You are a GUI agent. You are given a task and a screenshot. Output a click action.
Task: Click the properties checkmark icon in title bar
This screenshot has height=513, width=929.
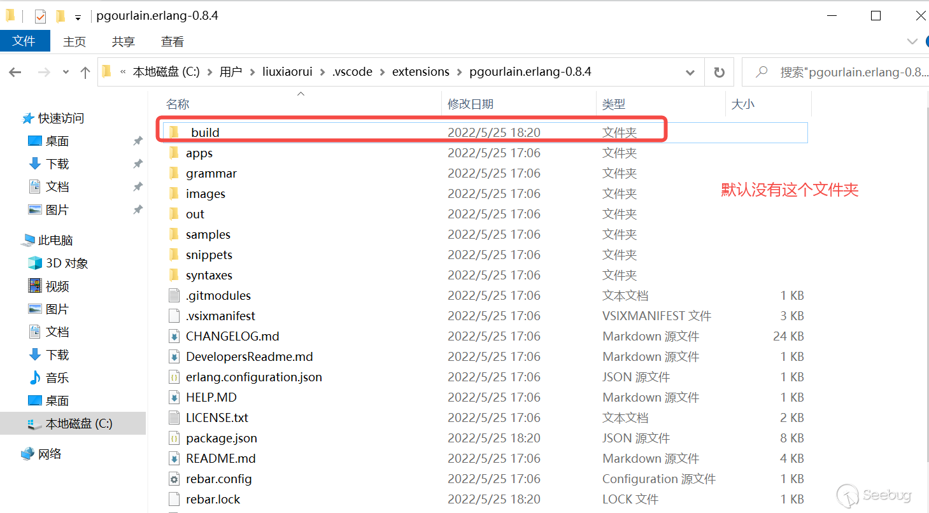(x=40, y=17)
